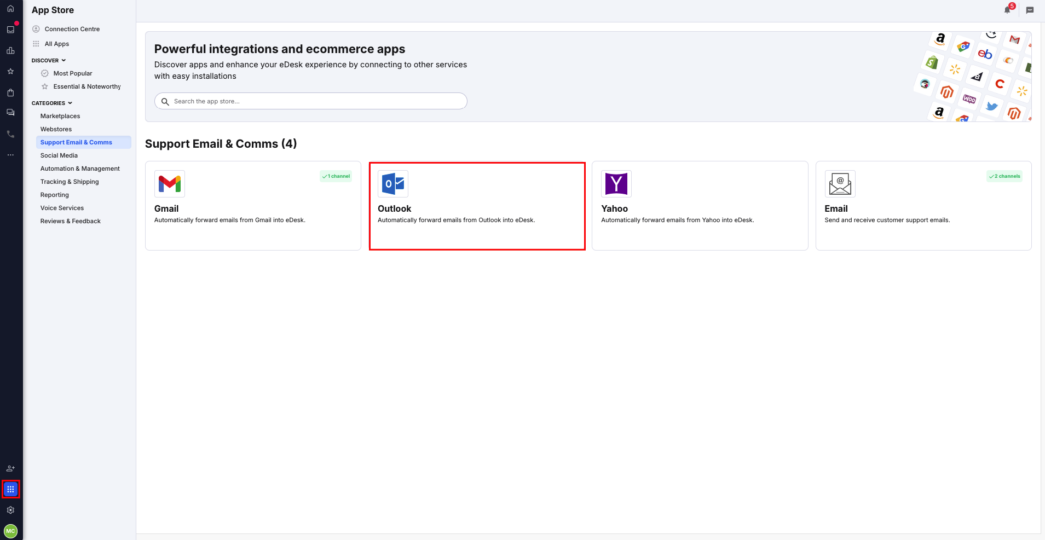Go to All Apps

point(57,44)
